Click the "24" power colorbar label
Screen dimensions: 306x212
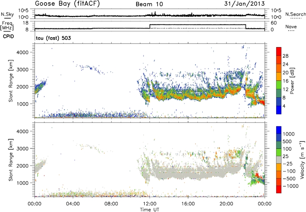285,64
